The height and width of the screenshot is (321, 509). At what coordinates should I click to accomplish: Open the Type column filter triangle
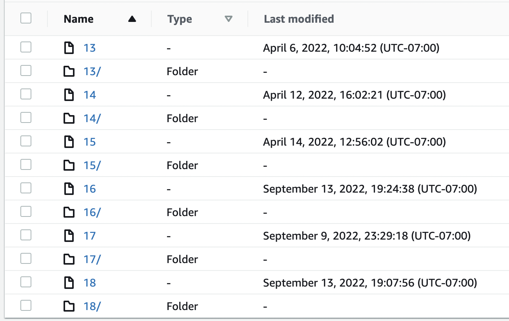pyautogui.click(x=229, y=18)
